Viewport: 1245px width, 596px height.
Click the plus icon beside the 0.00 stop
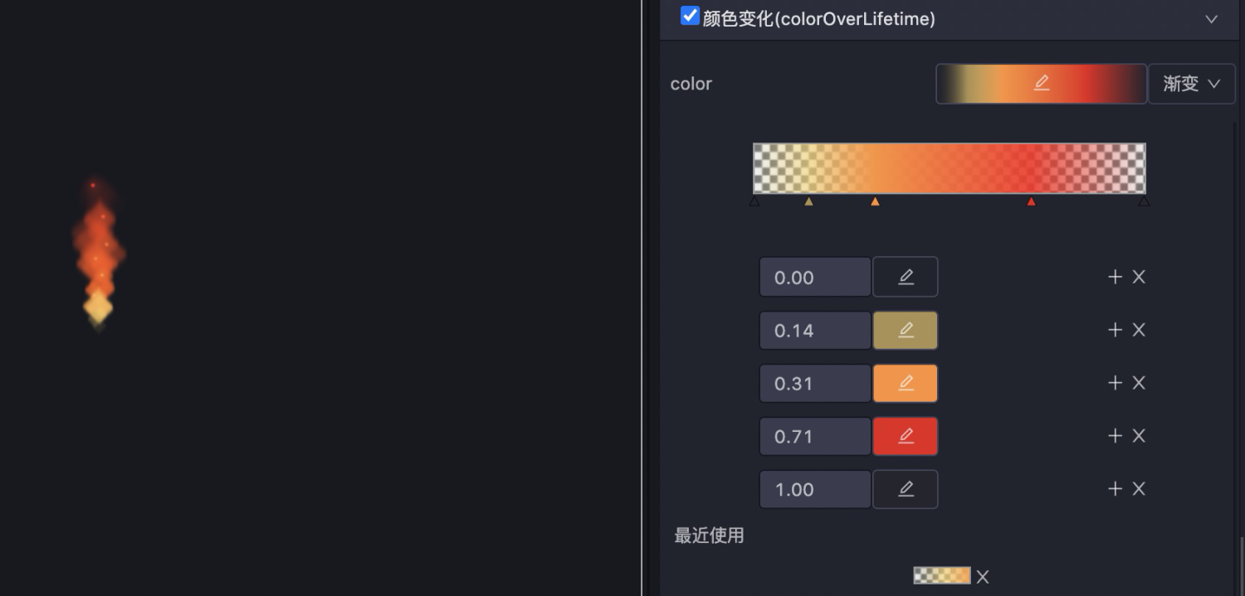pos(1115,277)
